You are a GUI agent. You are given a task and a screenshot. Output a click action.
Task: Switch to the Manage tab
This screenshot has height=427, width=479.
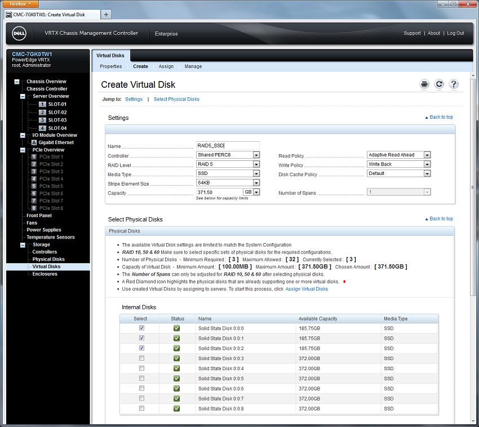pyautogui.click(x=193, y=66)
